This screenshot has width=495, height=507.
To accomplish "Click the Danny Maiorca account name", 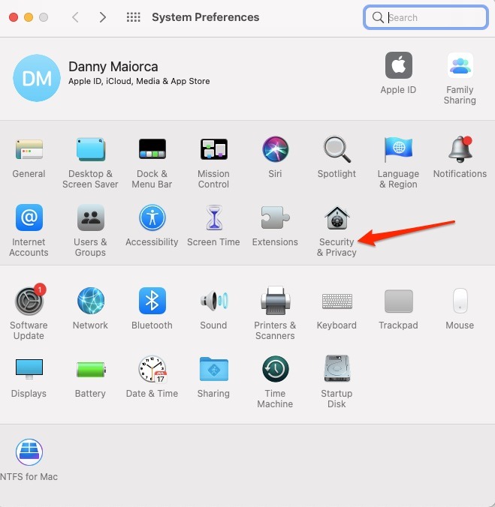I will [113, 67].
